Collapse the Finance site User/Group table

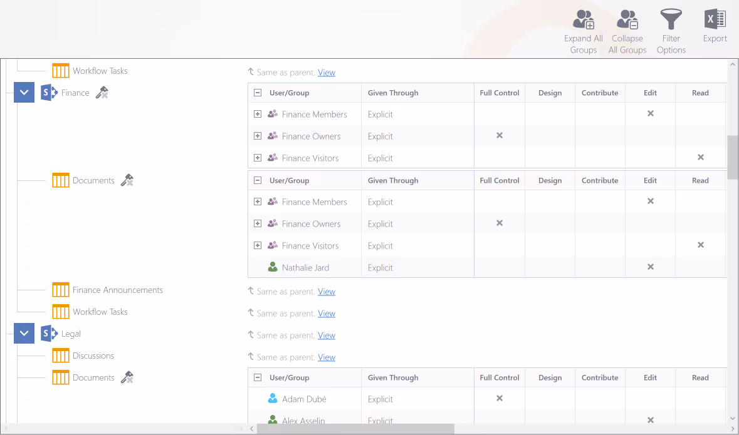point(258,93)
